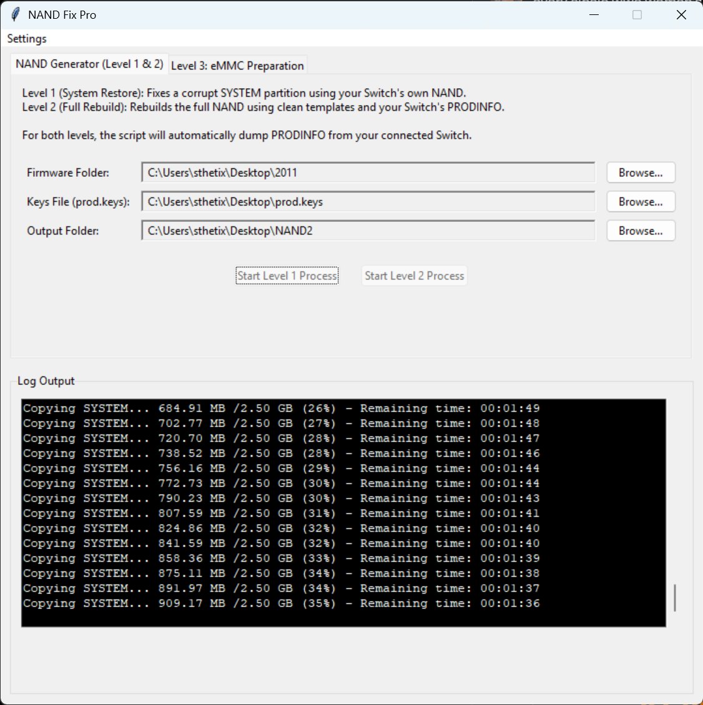
Task: Click the log output scrollbar thumb
Action: tap(675, 597)
